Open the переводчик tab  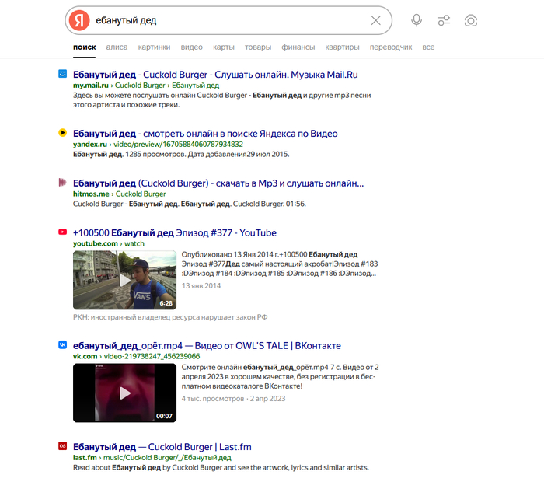pos(391,47)
